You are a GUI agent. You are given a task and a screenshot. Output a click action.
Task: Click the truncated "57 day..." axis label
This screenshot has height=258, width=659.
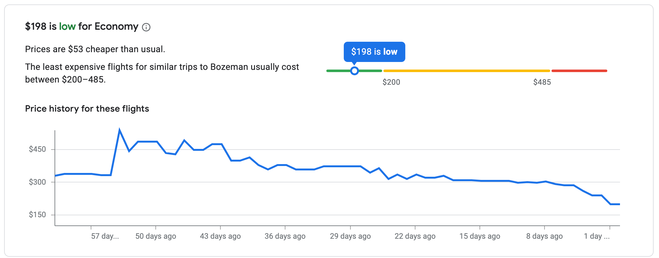point(105,236)
